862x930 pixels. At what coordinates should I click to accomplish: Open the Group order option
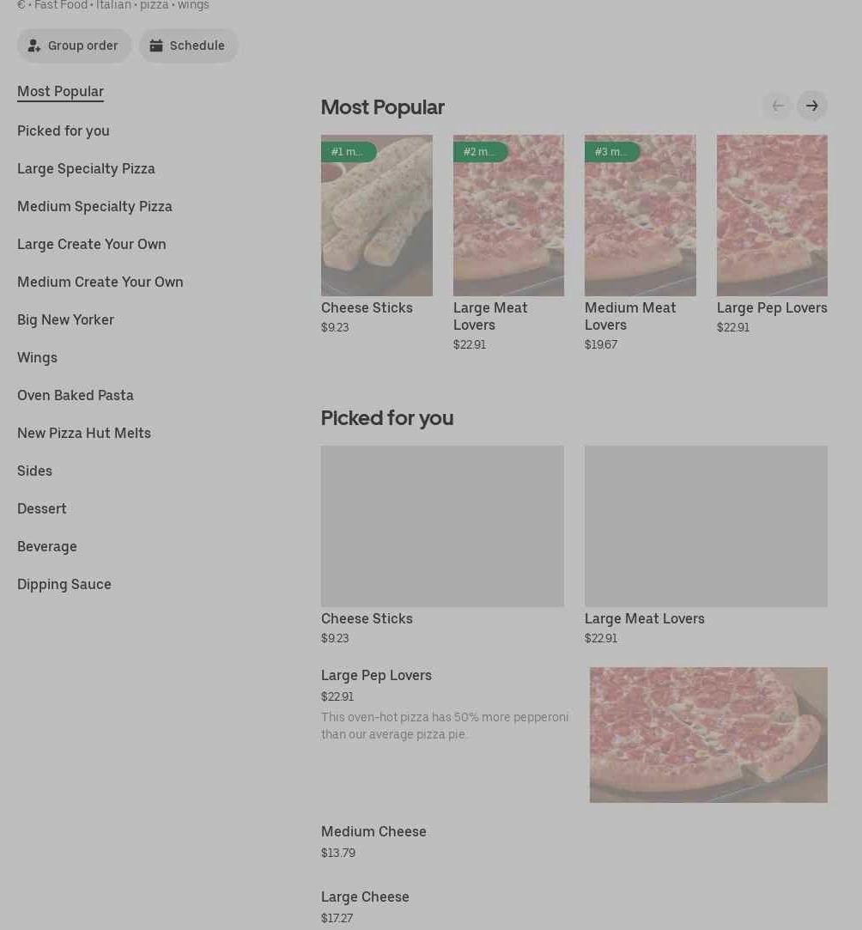point(74,46)
